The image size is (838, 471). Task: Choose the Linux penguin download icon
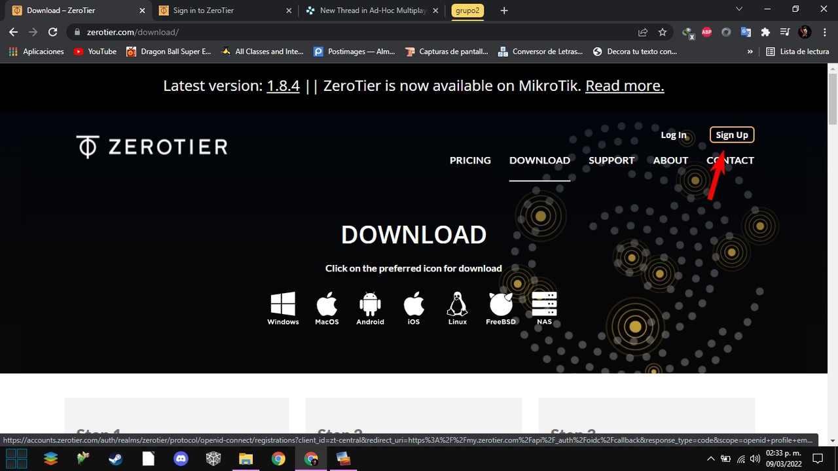click(x=457, y=308)
